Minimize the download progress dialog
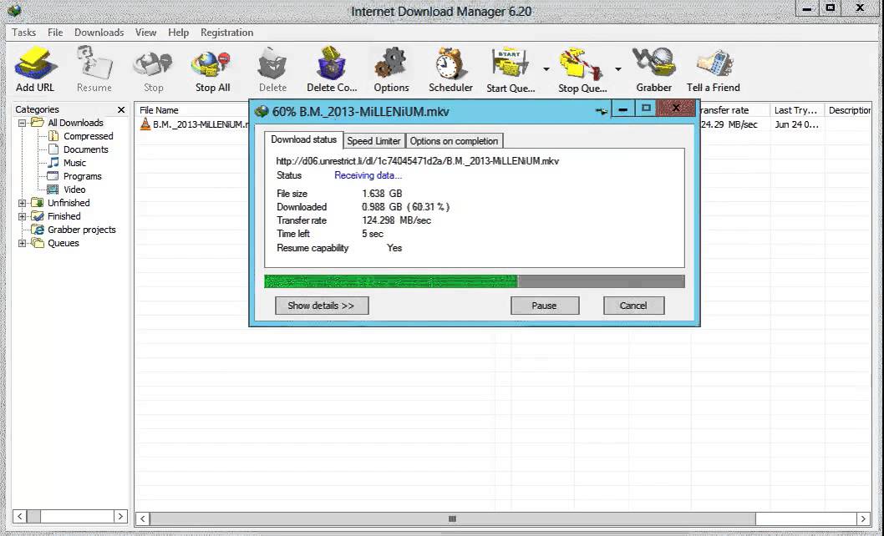 point(622,109)
